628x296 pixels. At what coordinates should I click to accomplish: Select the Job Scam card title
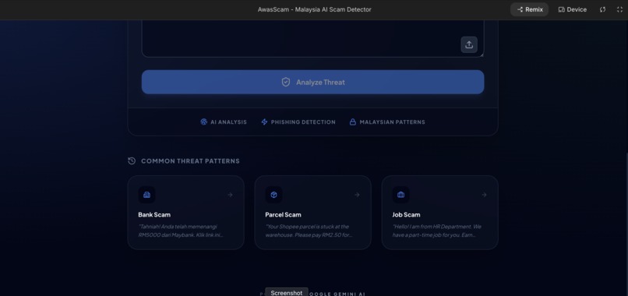click(x=406, y=215)
